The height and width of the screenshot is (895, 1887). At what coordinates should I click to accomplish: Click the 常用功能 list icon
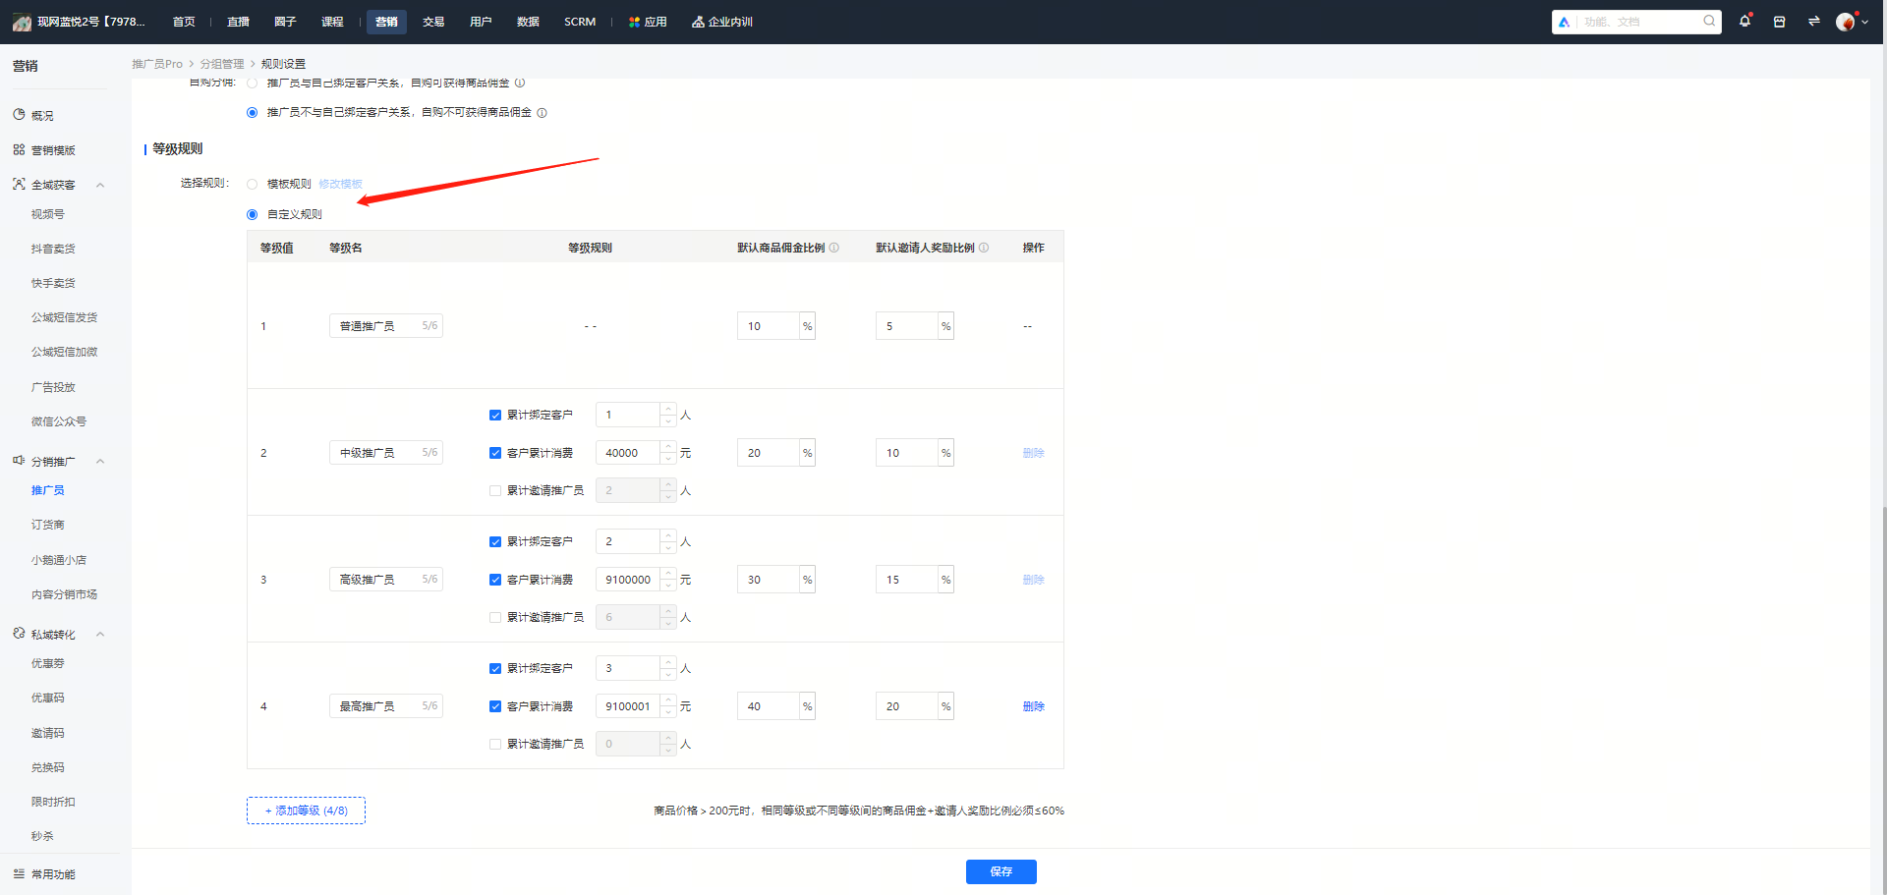[x=19, y=873]
